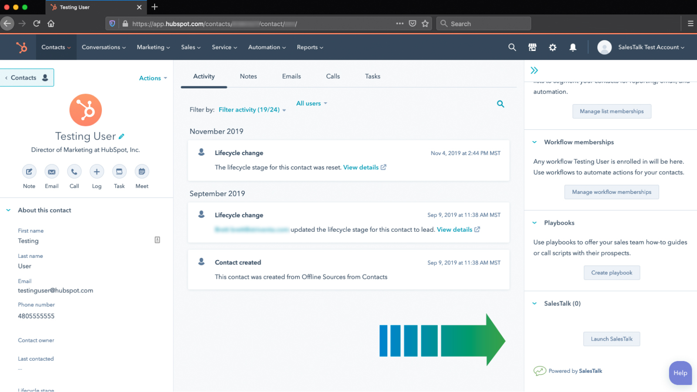The image size is (697, 392).
Task: Compose Email via envelope icon
Action: tap(52, 172)
